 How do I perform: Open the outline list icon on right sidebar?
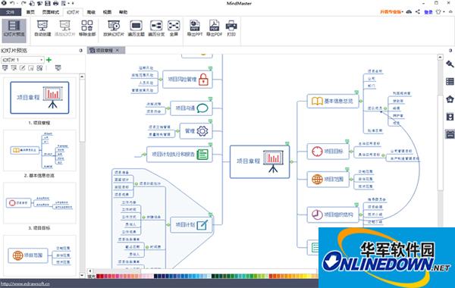[x=450, y=82]
